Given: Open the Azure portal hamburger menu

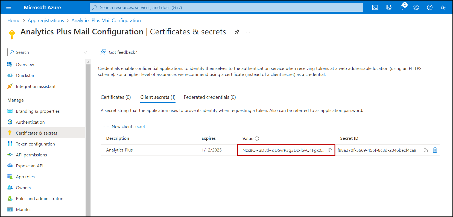Looking at the screenshot, I should click(x=9, y=7).
